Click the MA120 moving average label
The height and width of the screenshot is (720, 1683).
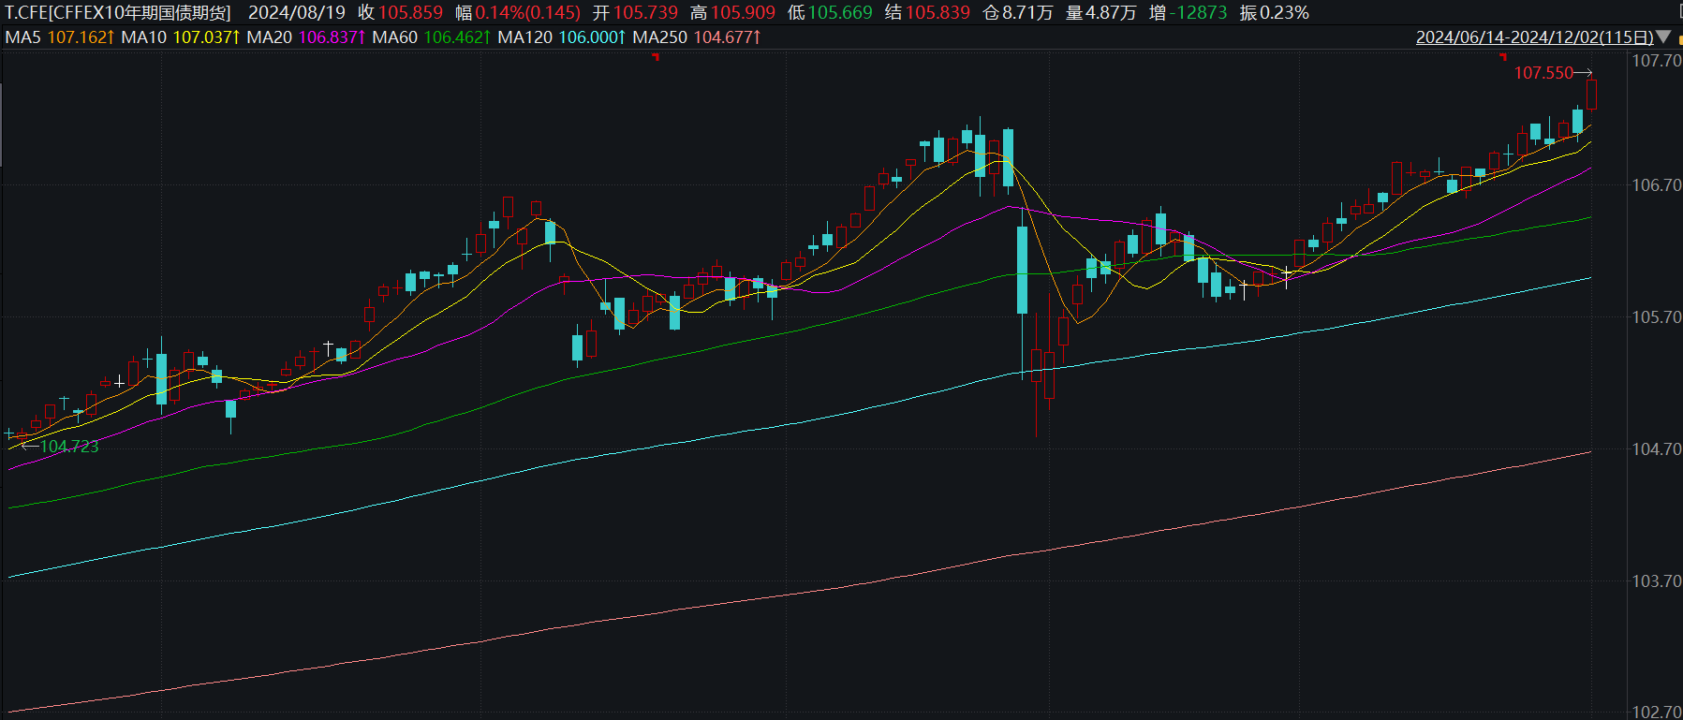[x=524, y=37]
